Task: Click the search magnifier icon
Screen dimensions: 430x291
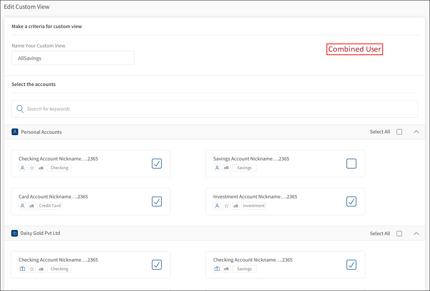Action: coord(20,109)
